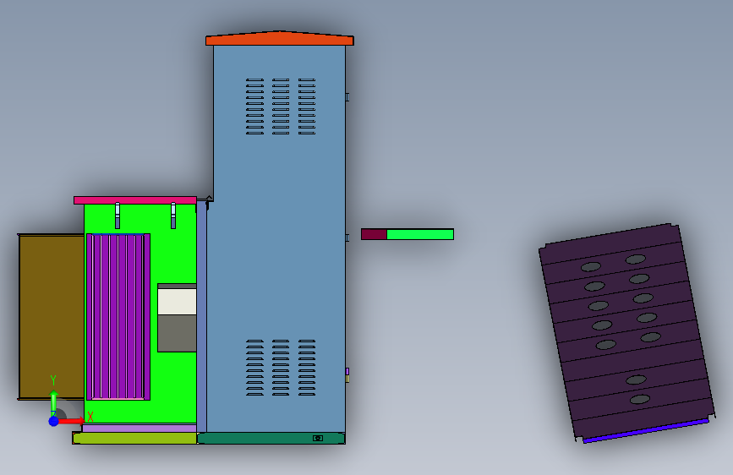The width and height of the screenshot is (733, 475).
Task: Select the left bushing on the transformer top
Action: click(x=118, y=216)
